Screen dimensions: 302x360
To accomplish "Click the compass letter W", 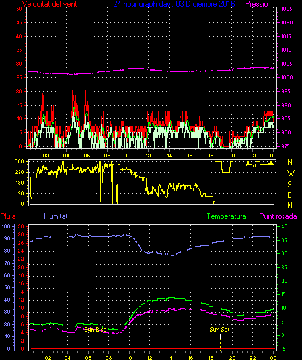I will [291, 173].
